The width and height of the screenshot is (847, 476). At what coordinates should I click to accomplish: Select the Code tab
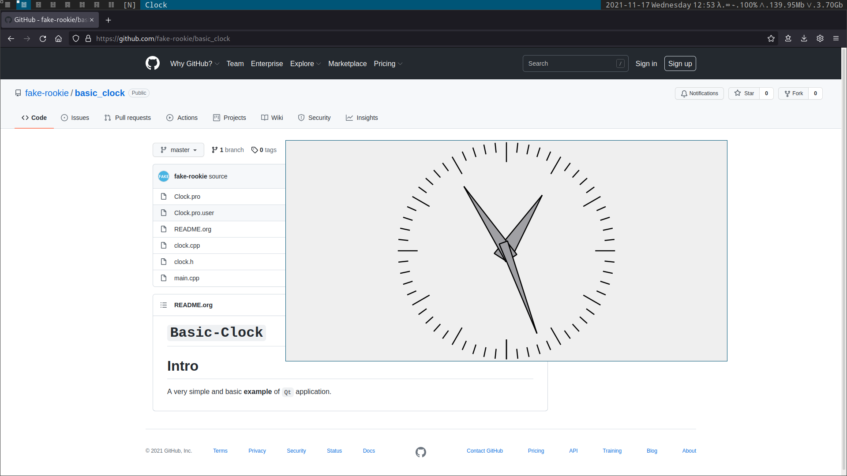point(34,117)
